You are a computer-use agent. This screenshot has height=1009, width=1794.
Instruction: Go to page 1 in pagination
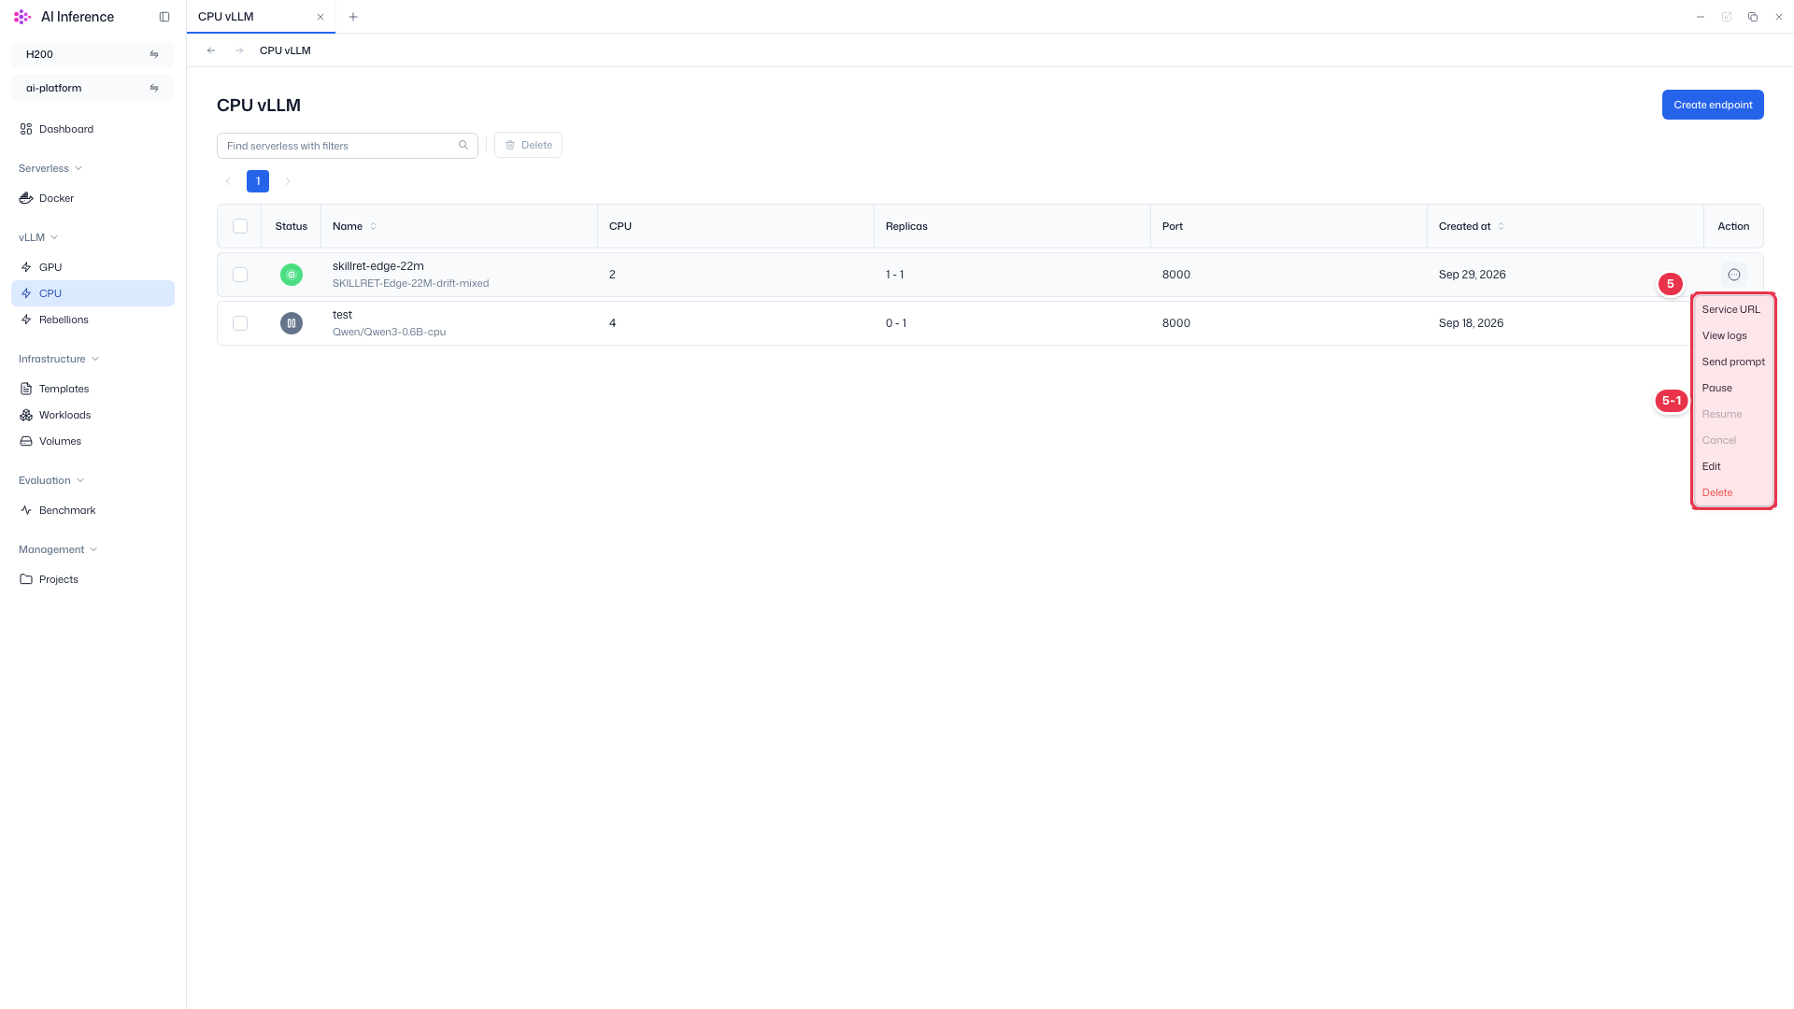tap(258, 181)
